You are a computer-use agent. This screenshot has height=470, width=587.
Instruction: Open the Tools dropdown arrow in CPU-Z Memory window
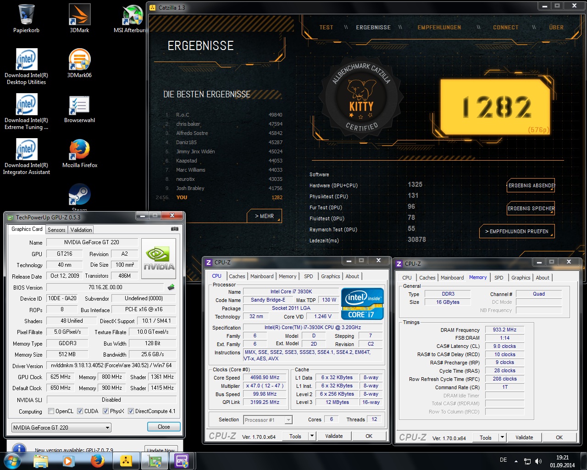click(502, 437)
